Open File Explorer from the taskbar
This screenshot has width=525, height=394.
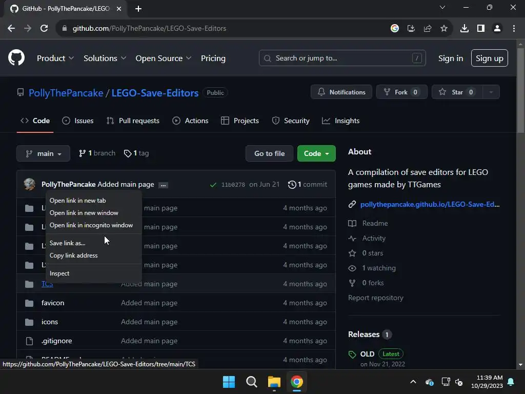[274, 382]
